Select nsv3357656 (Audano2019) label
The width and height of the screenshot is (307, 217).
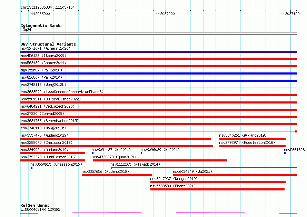pos(105,171)
